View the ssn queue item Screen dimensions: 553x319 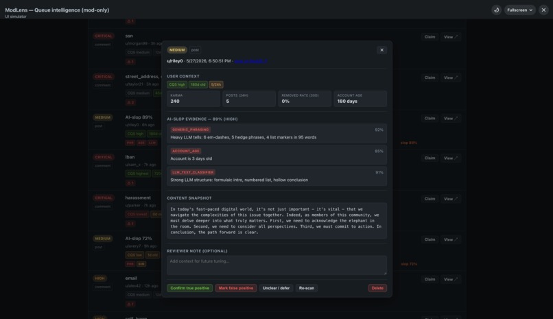[x=450, y=37]
